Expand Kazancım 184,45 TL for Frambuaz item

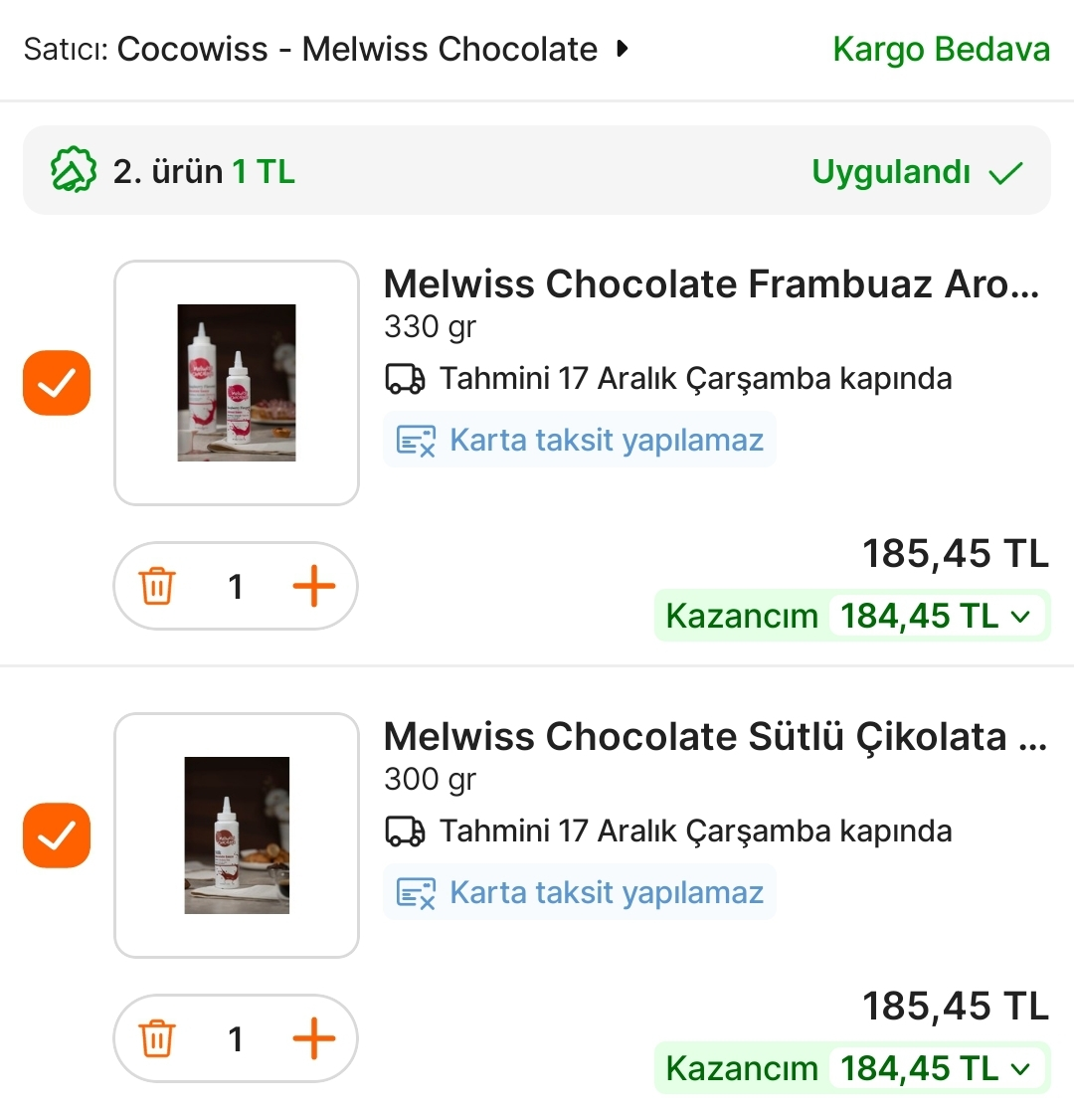coord(1020,617)
